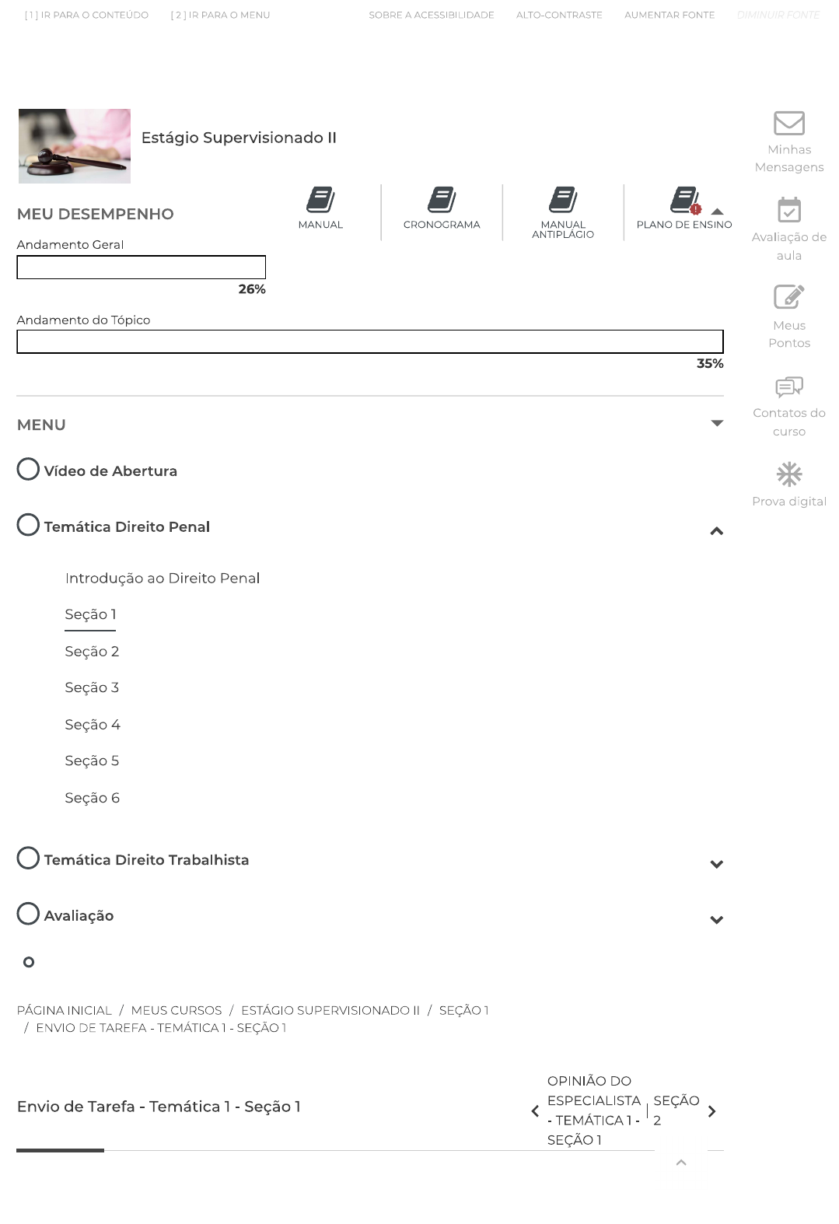Open Meus Pontos pencil icon
The image size is (839, 1224).
click(x=789, y=297)
